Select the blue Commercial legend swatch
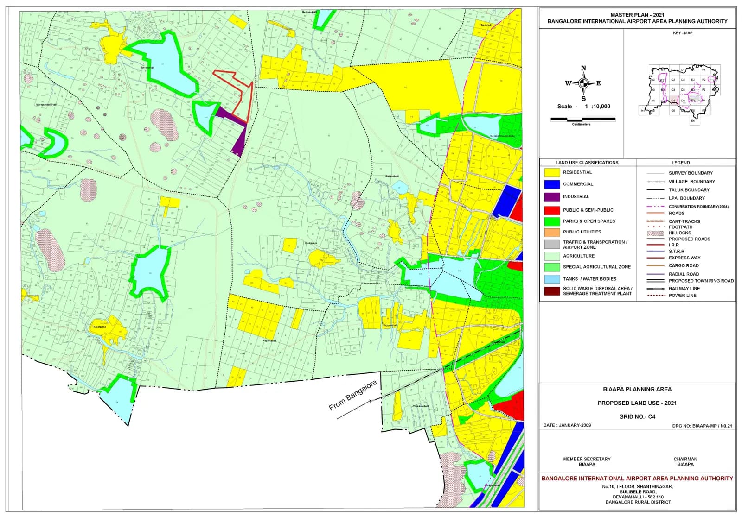 tap(552, 184)
